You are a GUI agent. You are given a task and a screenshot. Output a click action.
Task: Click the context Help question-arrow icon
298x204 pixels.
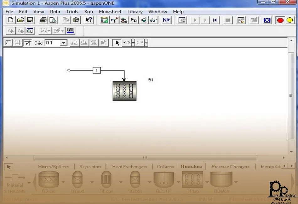point(89,20)
